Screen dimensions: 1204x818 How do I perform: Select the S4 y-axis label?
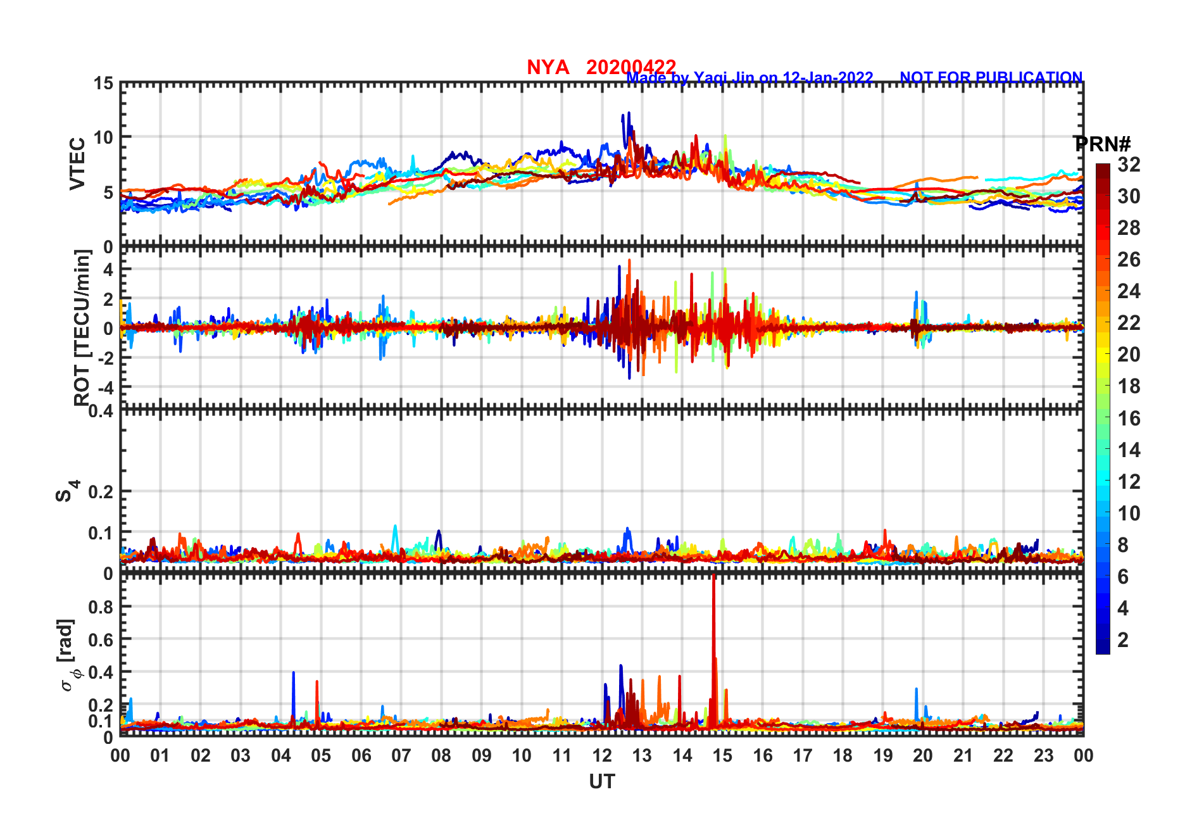[67, 491]
